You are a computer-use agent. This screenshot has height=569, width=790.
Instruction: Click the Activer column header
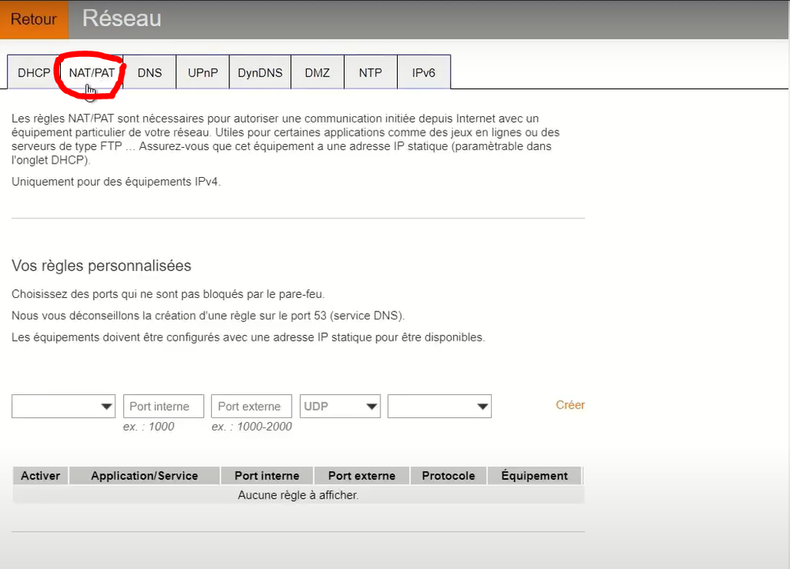[x=40, y=476]
